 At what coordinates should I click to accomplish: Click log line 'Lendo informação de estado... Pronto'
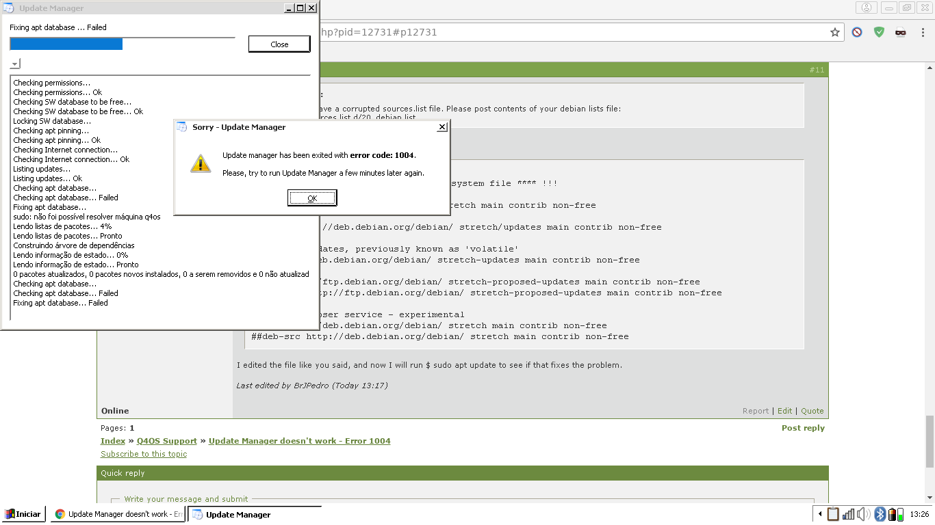[76, 265]
